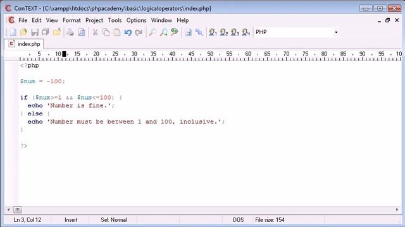The width and height of the screenshot is (405, 227).
Task: Click the close file folder icon
Action: 56,32
